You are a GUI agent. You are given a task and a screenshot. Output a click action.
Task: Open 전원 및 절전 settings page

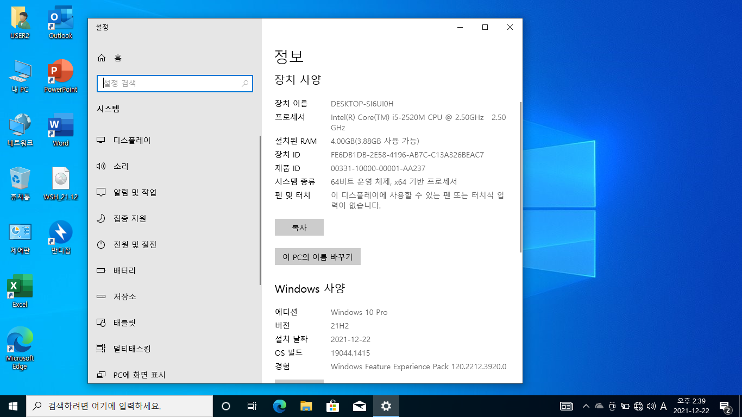click(x=174, y=244)
